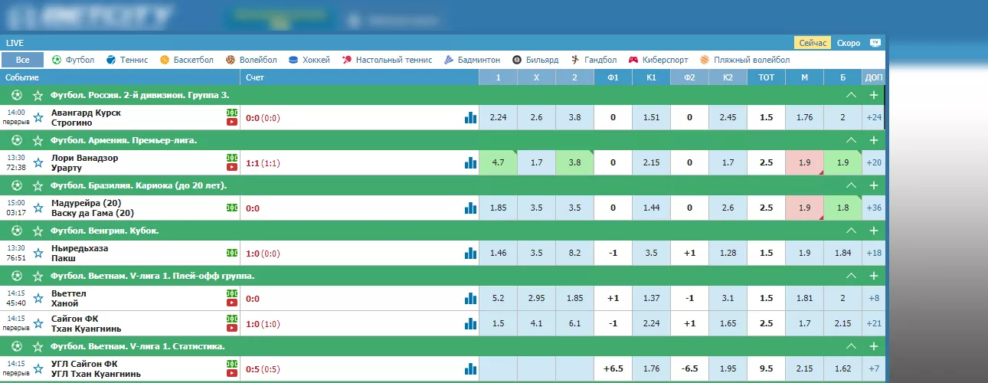Open +36 additional bets for Мадурейра
The height and width of the screenshot is (383, 988).
pos(874,208)
